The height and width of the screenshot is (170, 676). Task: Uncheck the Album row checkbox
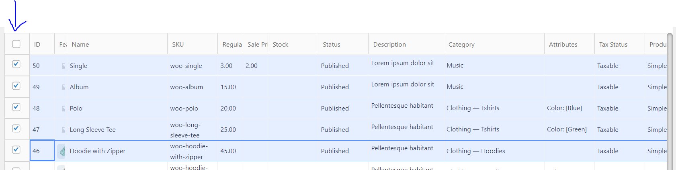coord(16,86)
